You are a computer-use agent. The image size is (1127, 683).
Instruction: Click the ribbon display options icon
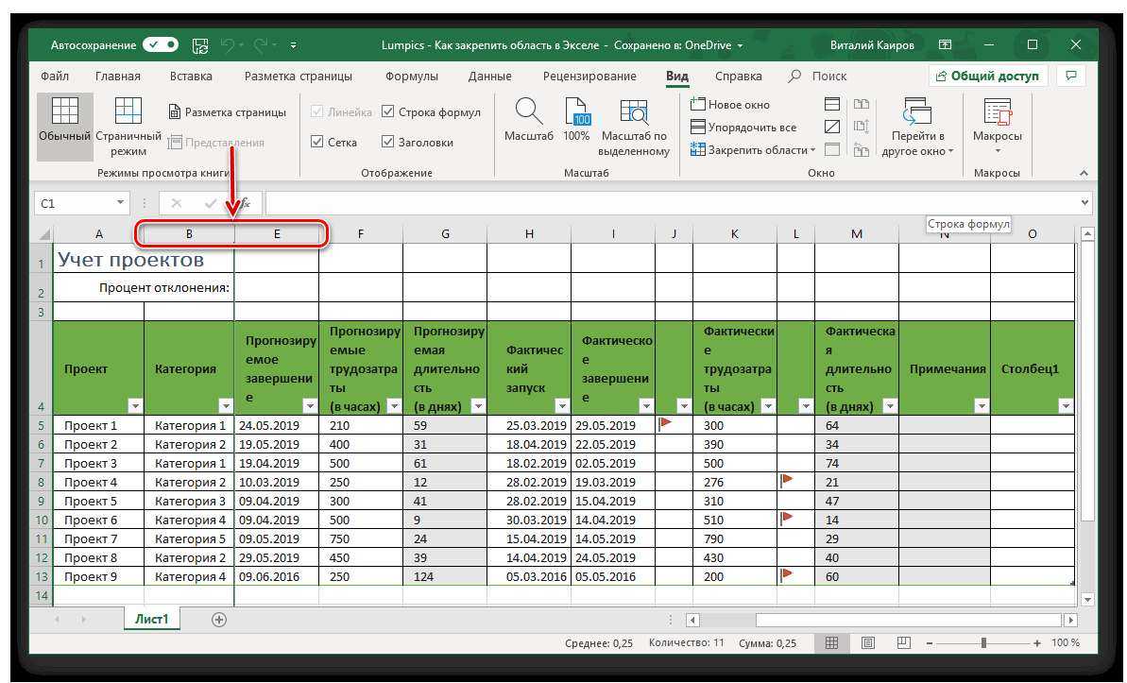[946, 44]
